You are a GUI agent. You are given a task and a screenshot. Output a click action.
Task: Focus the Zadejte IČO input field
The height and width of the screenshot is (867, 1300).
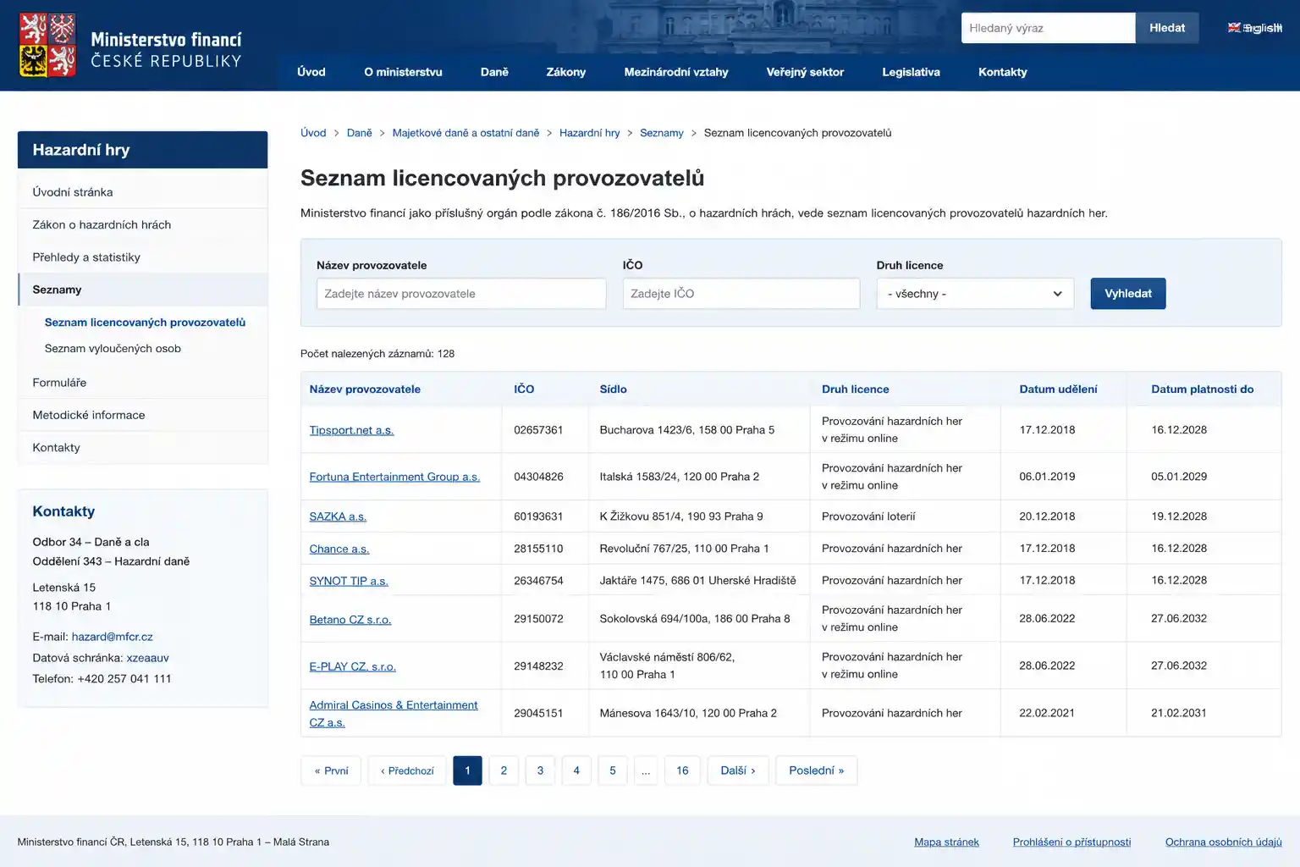point(741,294)
